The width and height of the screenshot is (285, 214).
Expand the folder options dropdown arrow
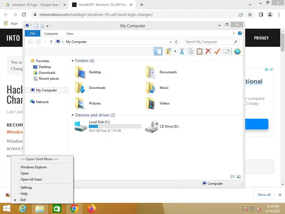[175, 51]
